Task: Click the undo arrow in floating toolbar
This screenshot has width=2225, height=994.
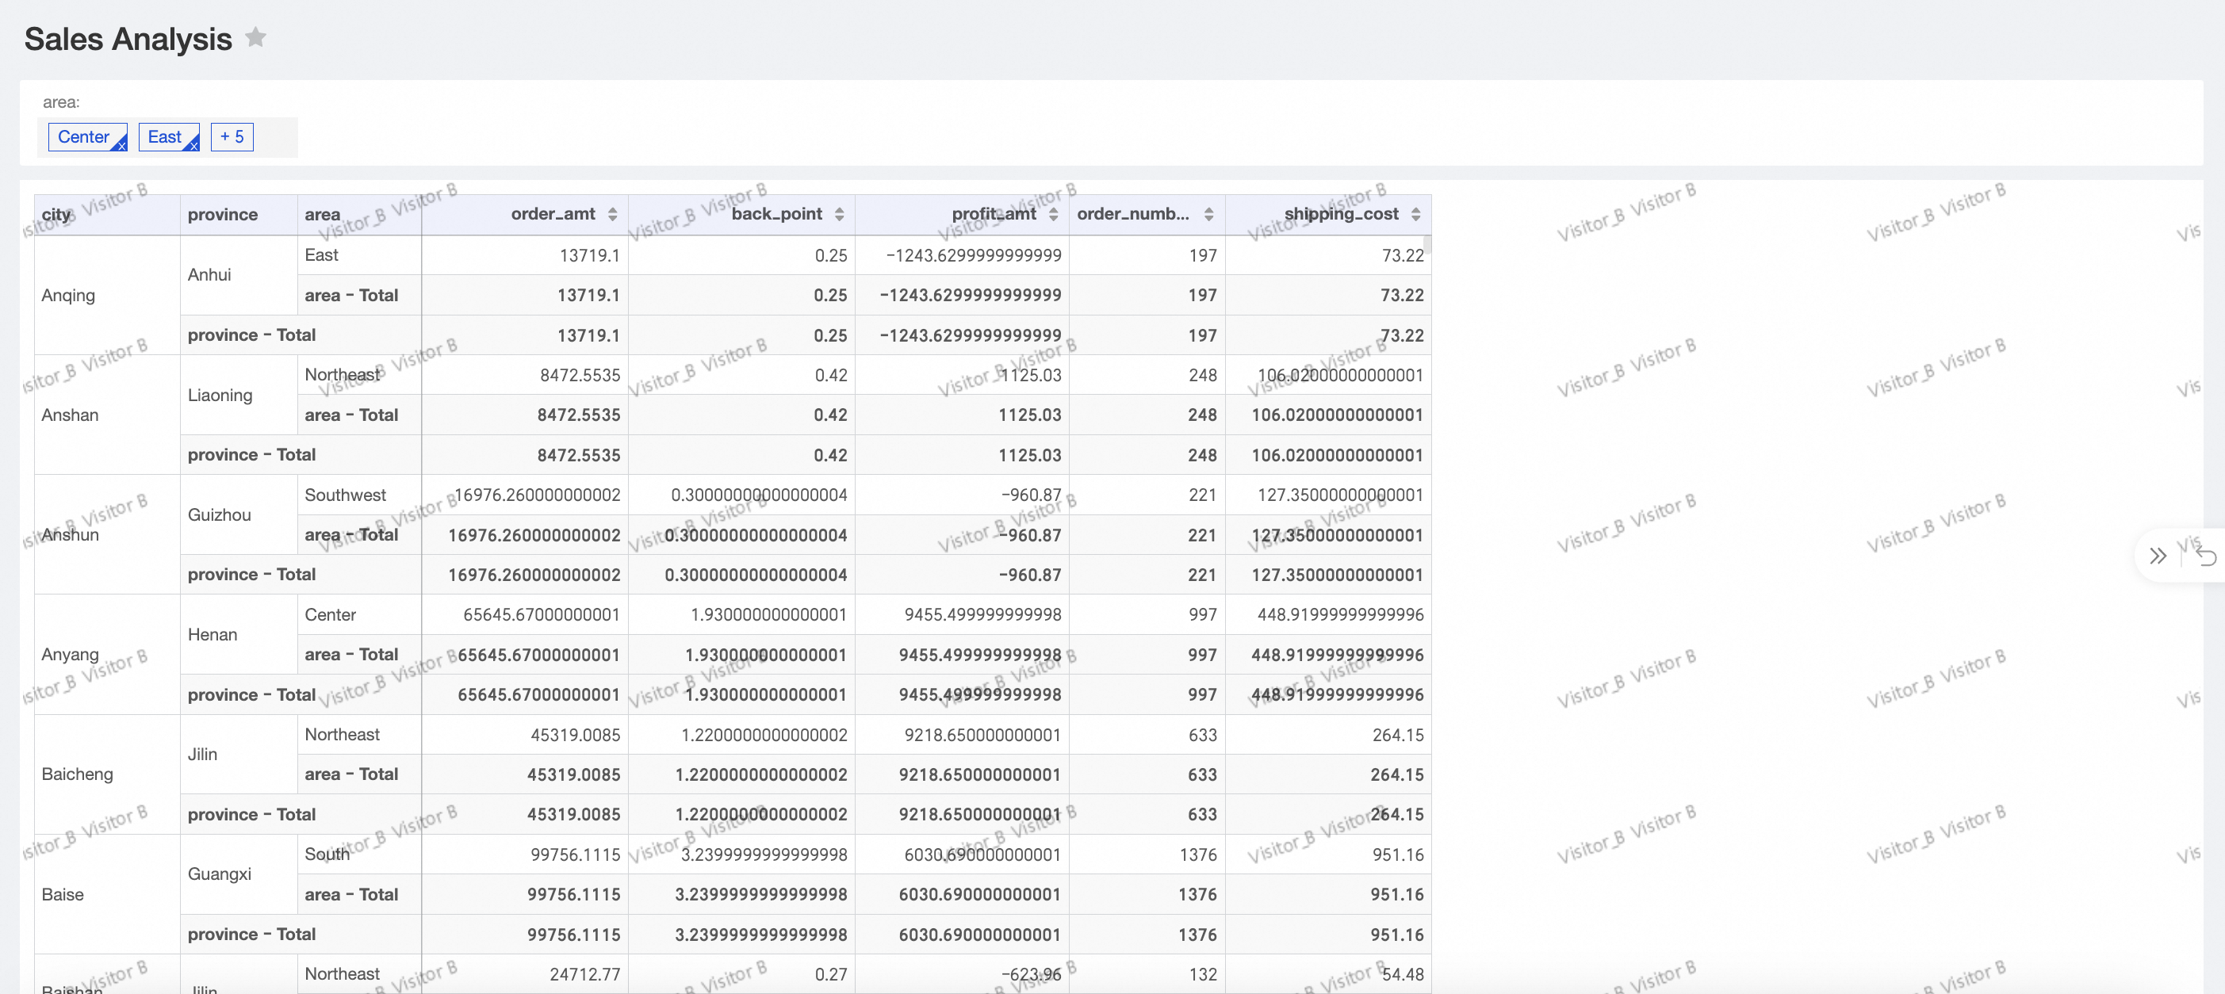Action: point(2205,556)
